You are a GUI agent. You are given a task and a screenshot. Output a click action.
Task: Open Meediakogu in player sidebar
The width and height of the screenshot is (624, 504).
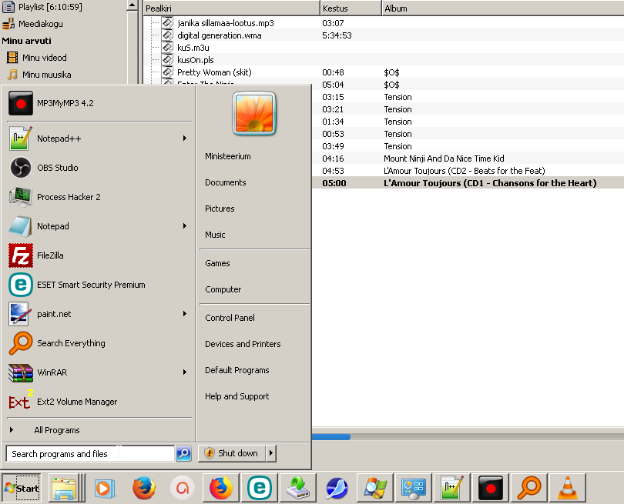click(x=41, y=24)
